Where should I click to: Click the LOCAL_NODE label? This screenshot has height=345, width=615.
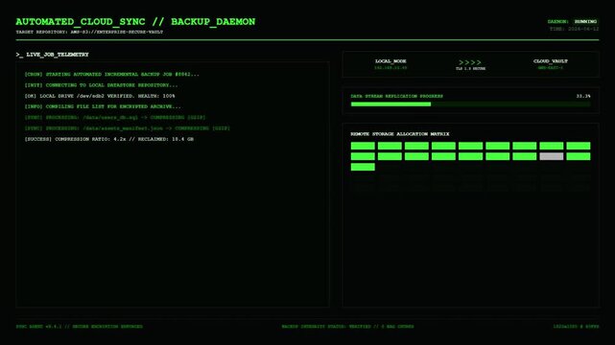(390, 61)
